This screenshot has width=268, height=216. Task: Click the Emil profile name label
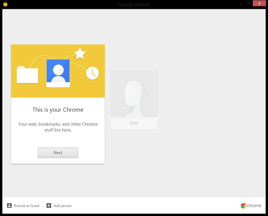pyautogui.click(x=134, y=123)
